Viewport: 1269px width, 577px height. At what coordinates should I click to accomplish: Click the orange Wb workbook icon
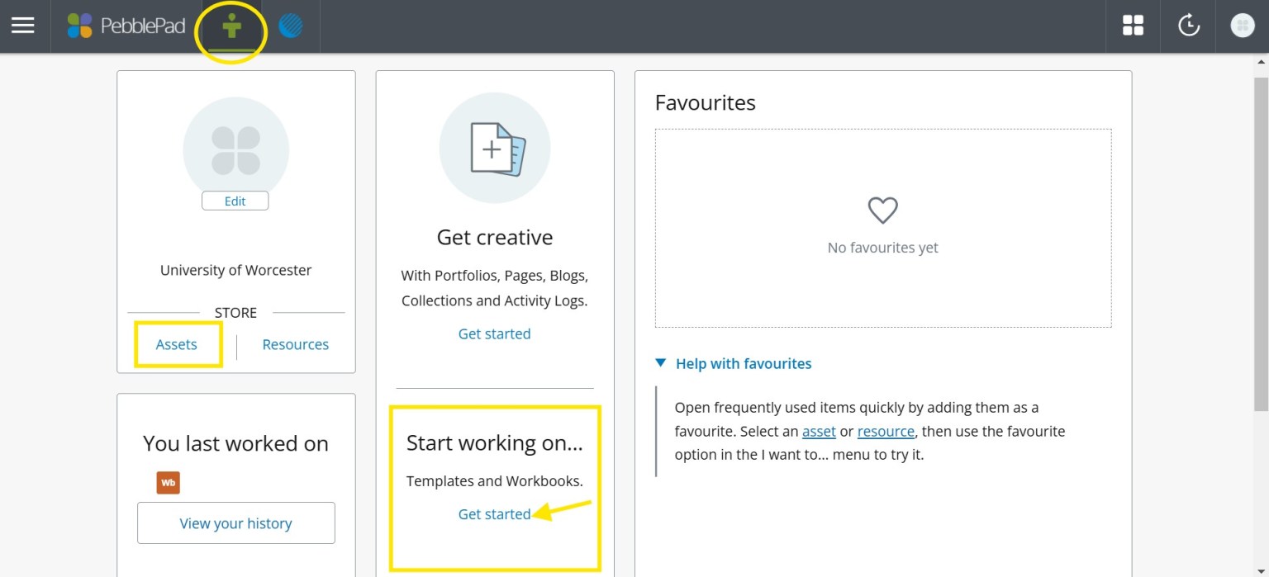[169, 482]
